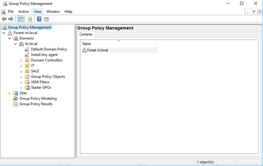263x166 pixels.
Task: Expand the Starter GPOs node
Action: (x=21, y=88)
